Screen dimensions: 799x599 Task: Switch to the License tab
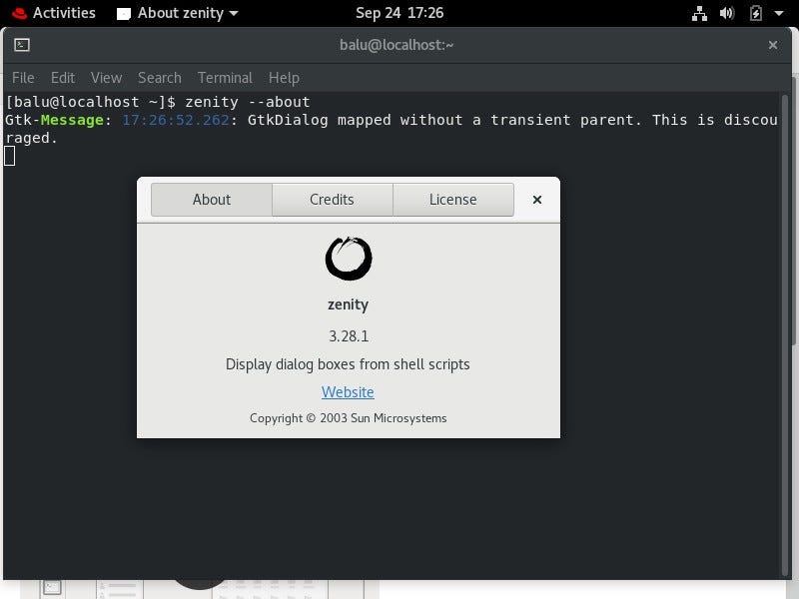point(452,200)
